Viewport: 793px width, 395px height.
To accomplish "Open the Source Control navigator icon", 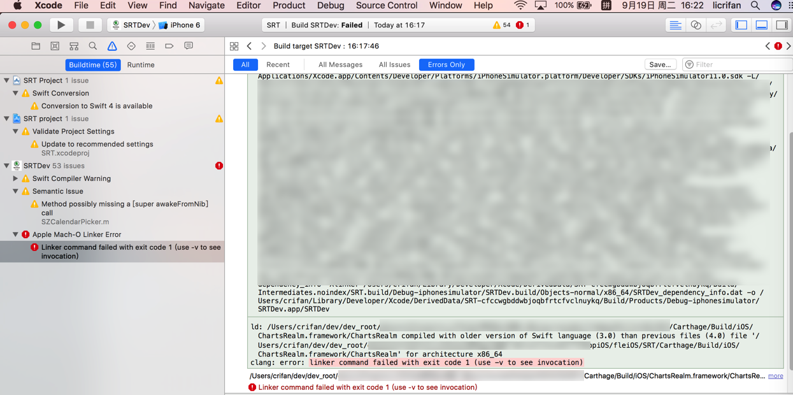I will pos(55,46).
